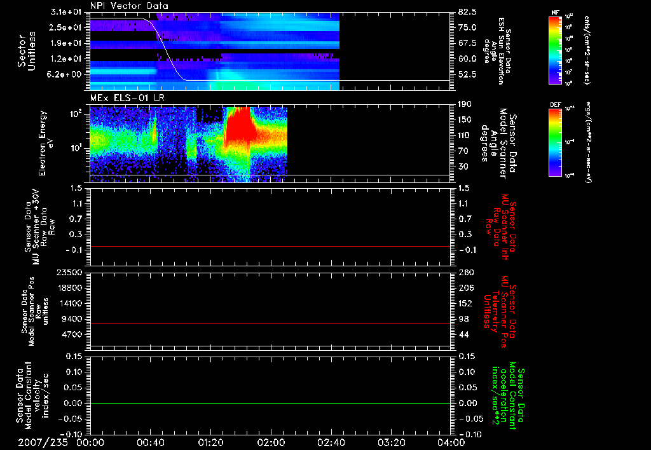Image resolution: width=651 pixels, height=450 pixels.
Task: Click the "03:20" time tick label
Action: tap(391, 442)
